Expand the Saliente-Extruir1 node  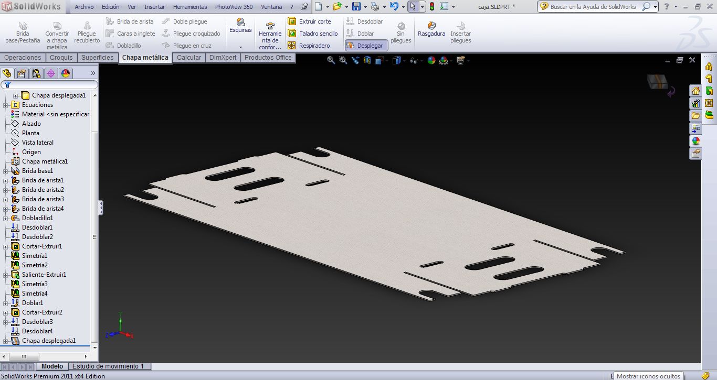6,275
